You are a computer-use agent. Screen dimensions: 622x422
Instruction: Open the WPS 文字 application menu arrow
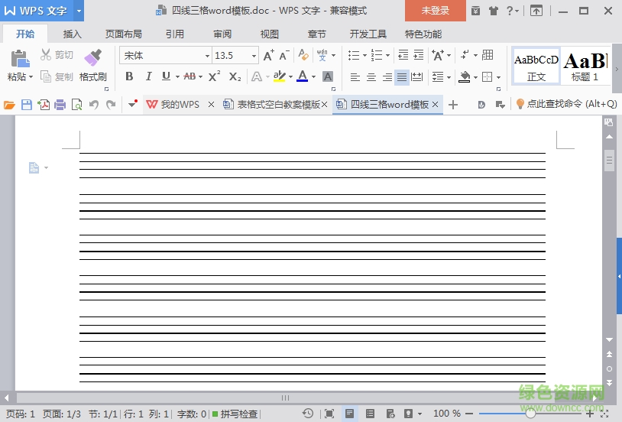(x=79, y=11)
